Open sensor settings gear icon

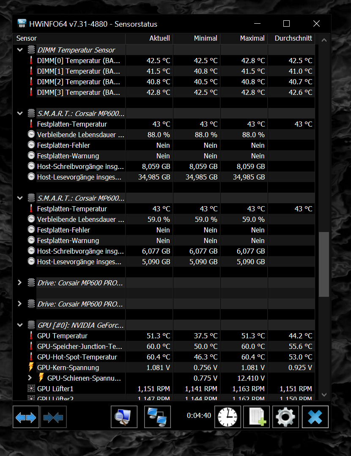285,417
